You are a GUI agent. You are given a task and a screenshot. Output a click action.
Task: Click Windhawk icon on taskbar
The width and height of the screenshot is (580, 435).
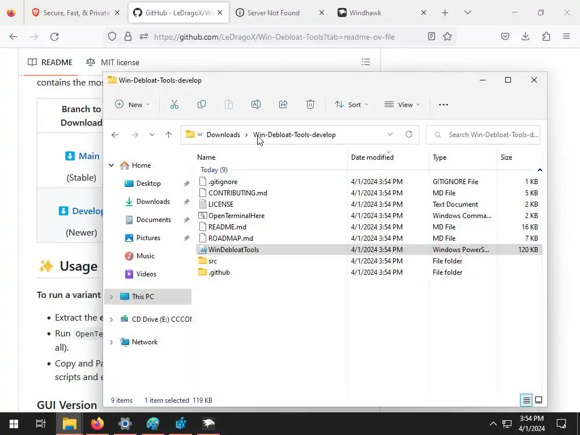coord(208,424)
